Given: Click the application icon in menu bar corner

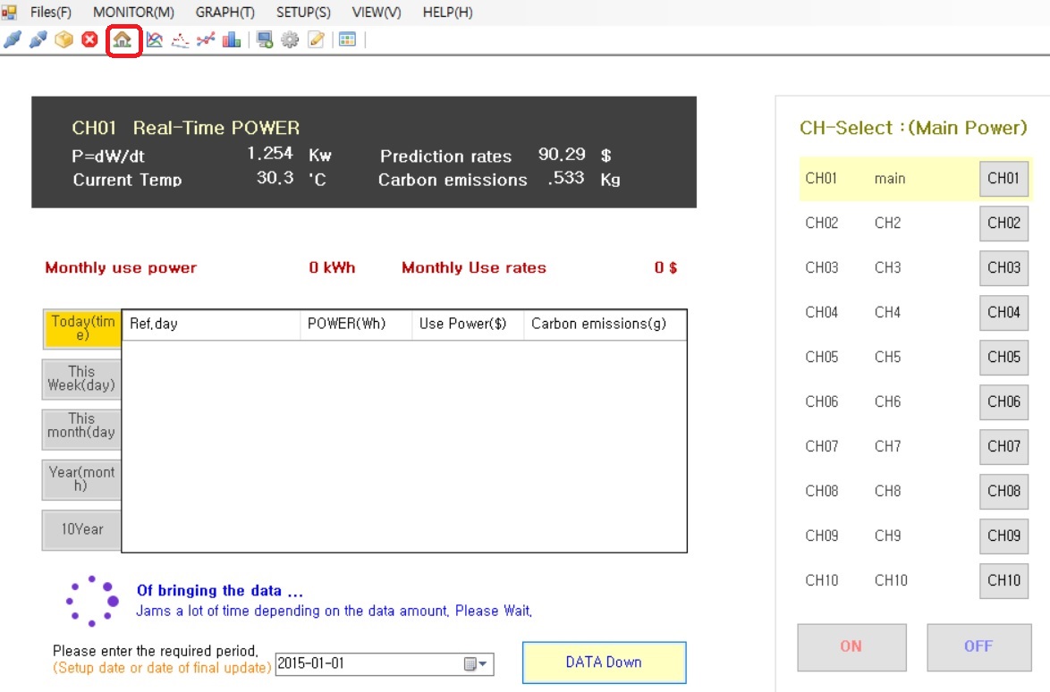Looking at the screenshot, I should (x=9, y=12).
